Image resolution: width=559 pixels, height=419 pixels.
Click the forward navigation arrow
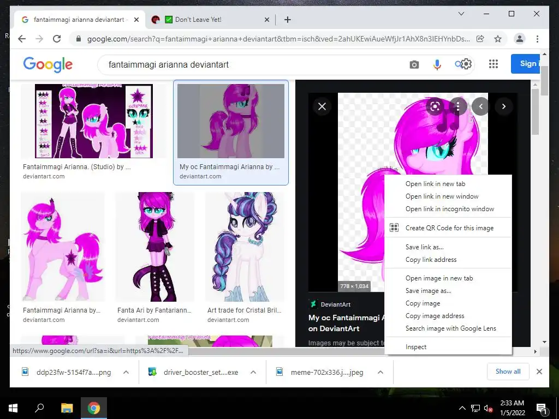pos(39,39)
